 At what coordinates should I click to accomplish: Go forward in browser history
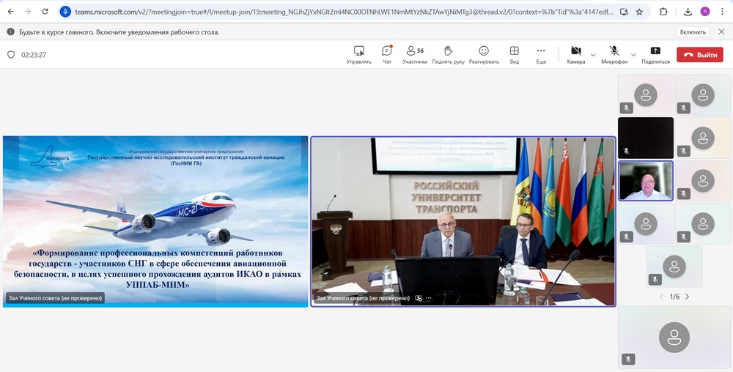point(28,12)
